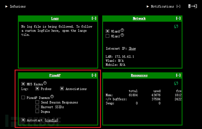The height and width of the screenshot is (129, 202).
Task: Click the Swap: row label
Action: tap(110, 103)
